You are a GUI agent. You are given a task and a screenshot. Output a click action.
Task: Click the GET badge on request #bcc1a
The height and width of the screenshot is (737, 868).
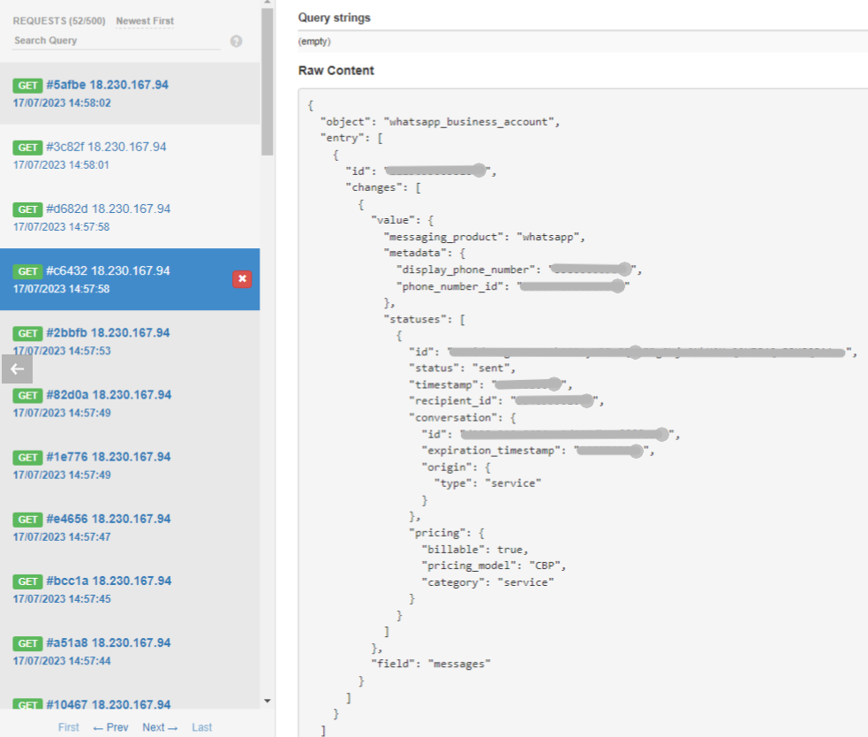pyautogui.click(x=27, y=581)
